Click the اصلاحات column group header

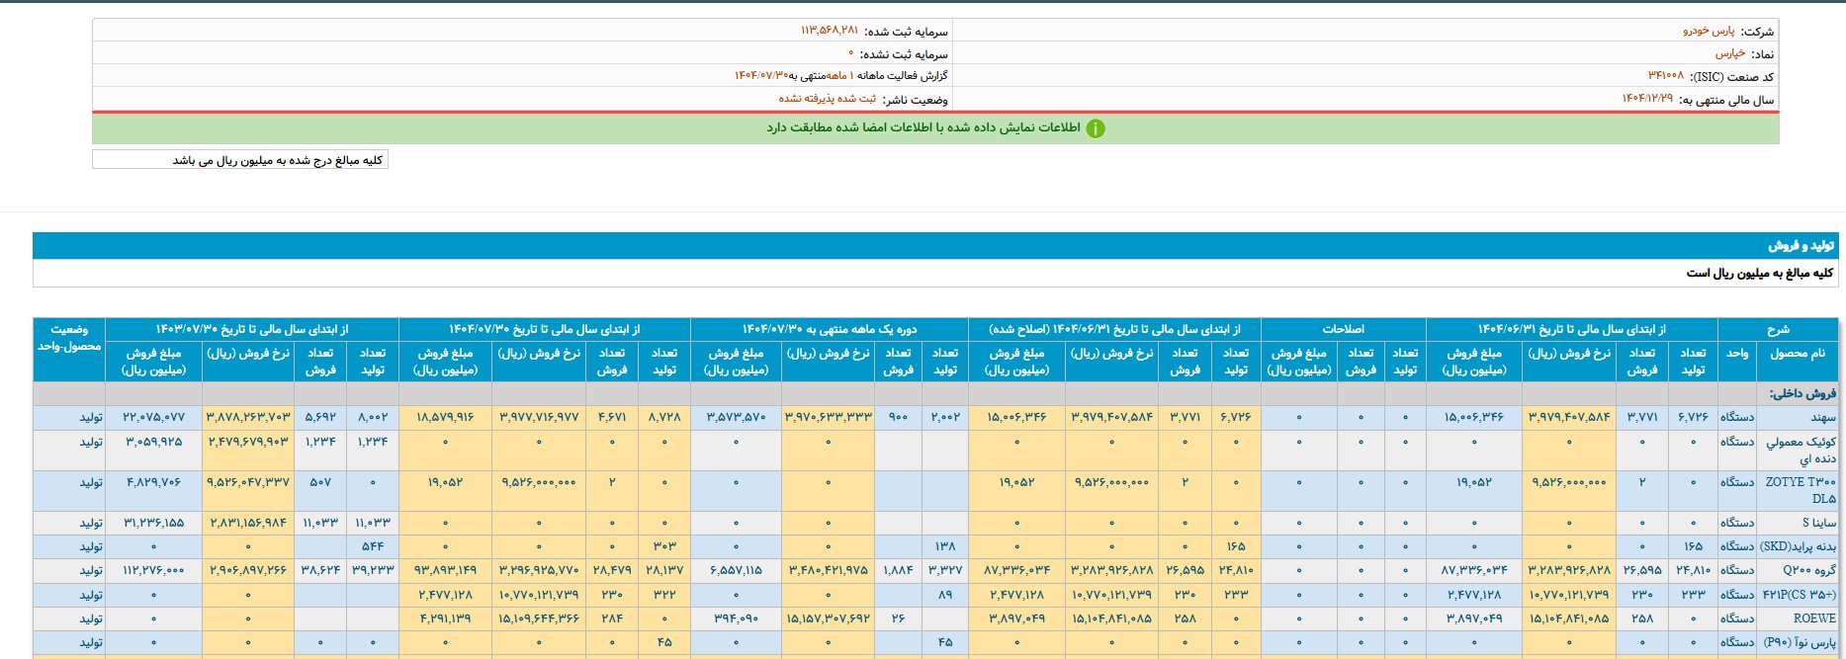(x=1343, y=329)
